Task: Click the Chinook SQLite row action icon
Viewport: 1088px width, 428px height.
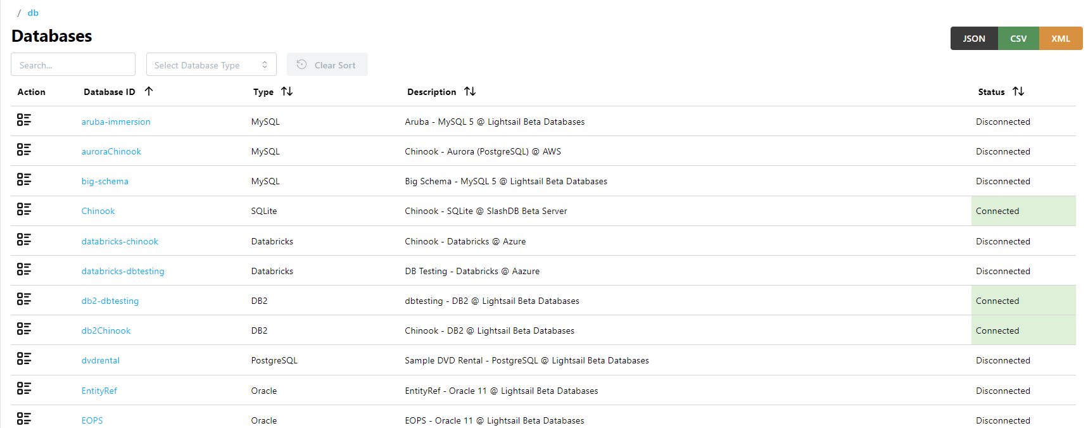Action: [24, 210]
